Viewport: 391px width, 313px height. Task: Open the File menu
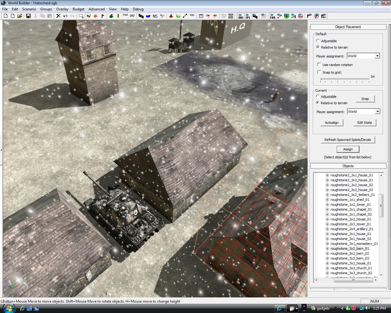click(5, 9)
